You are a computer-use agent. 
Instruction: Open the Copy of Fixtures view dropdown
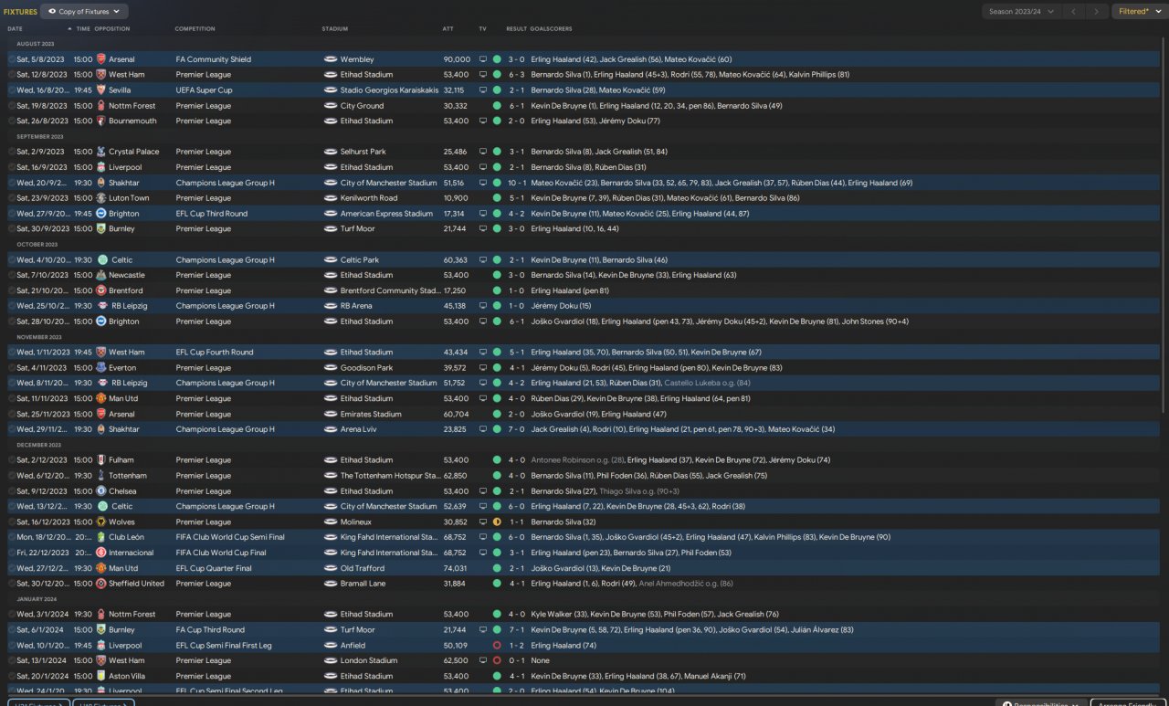pos(85,12)
